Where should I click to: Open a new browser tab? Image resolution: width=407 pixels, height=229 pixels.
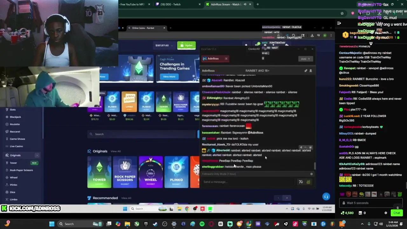pyautogui.click(x=258, y=4)
